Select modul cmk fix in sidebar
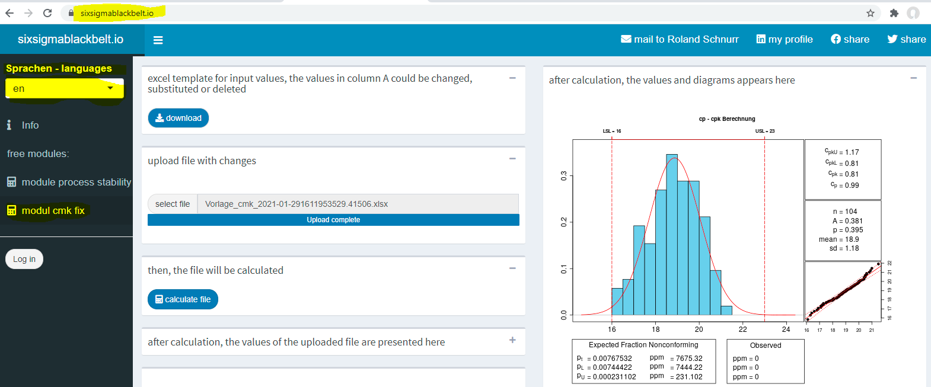Image resolution: width=931 pixels, height=387 pixels. (x=53, y=210)
